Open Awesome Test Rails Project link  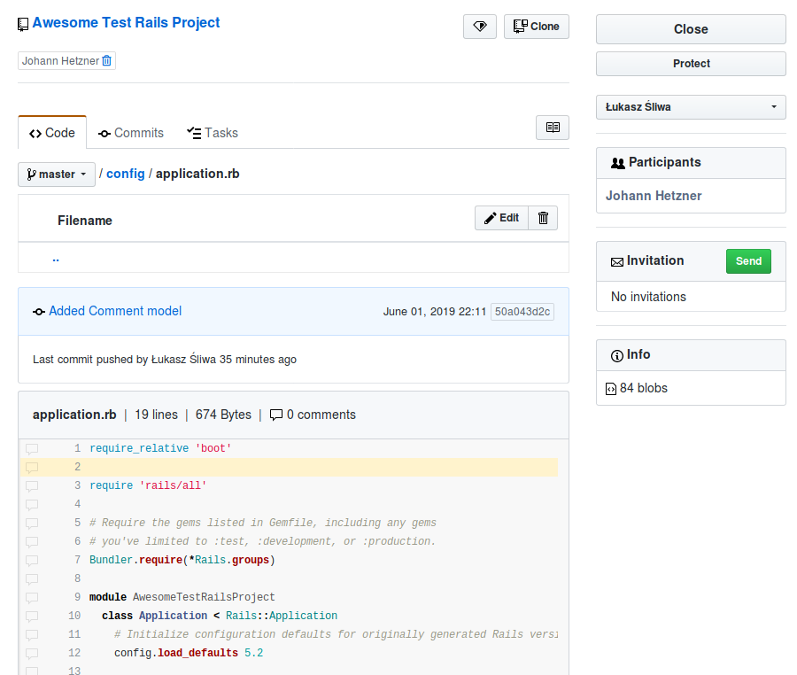(x=126, y=22)
